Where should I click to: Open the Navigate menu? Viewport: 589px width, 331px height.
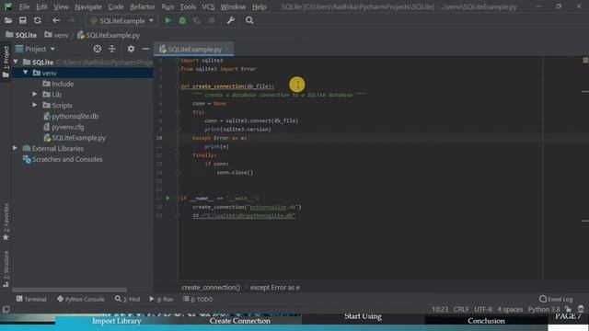88,6
